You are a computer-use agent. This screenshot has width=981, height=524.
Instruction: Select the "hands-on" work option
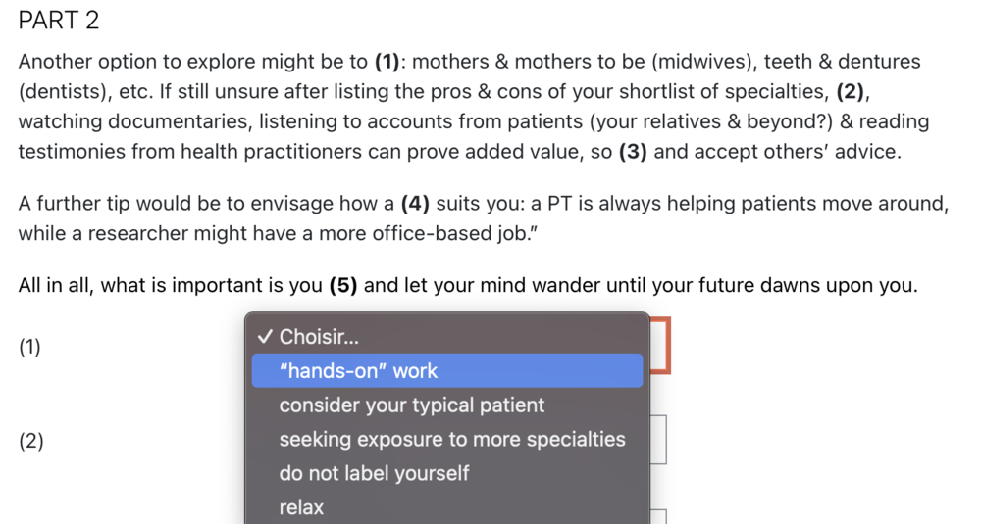click(358, 371)
